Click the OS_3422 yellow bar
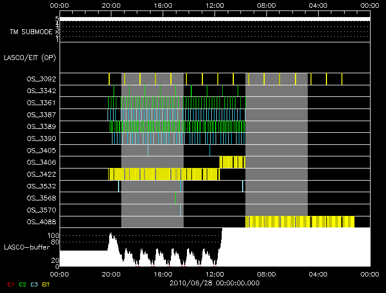The image size is (386, 293). (164, 174)
